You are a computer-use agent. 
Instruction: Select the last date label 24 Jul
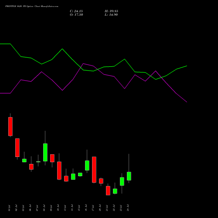(x=128, y=208)
